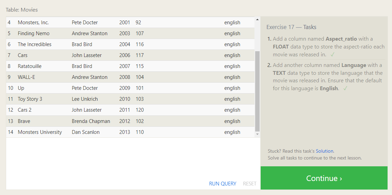Click the year 2010 for Toy Story 3
The width and height of the screenshot is (392, 195).
tap(125, 99)
